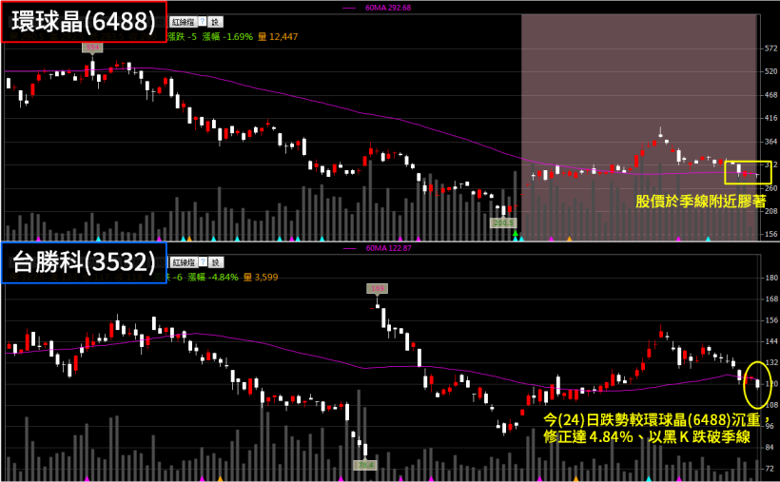The height and width of the screenshot is (482, 780).
Task: Click the 468 price axis label
Action: coord(771,95)
